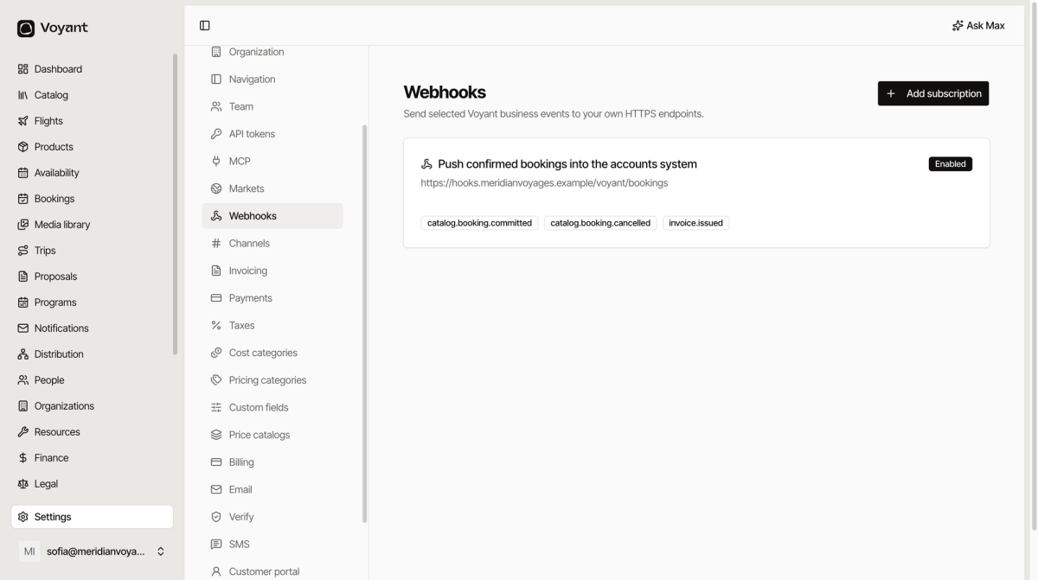Open Cost categories settings
This screenshot has width=1038, height=580.
(272, 353)
